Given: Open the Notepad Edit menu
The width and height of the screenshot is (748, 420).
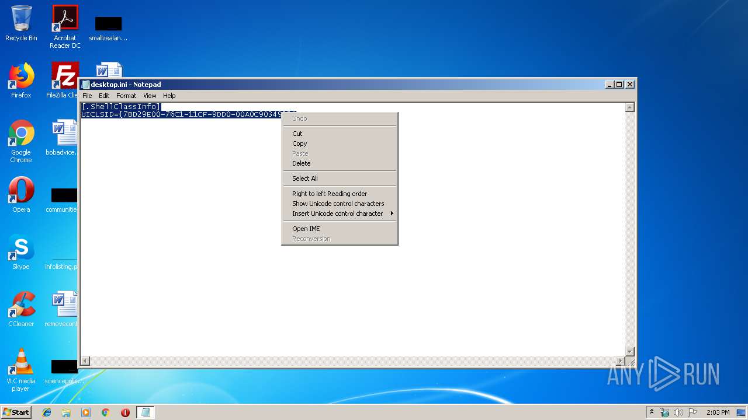Looking at the screenshot, I should (x=104, y=96).
